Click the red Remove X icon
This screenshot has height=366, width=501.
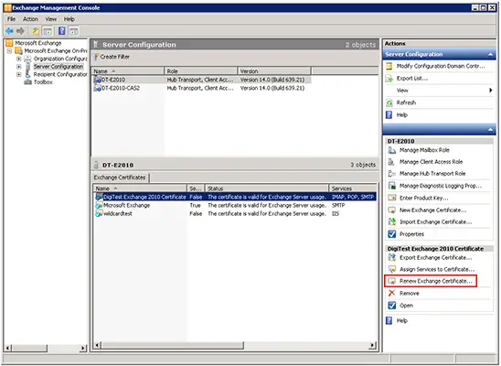pos(391,293)
